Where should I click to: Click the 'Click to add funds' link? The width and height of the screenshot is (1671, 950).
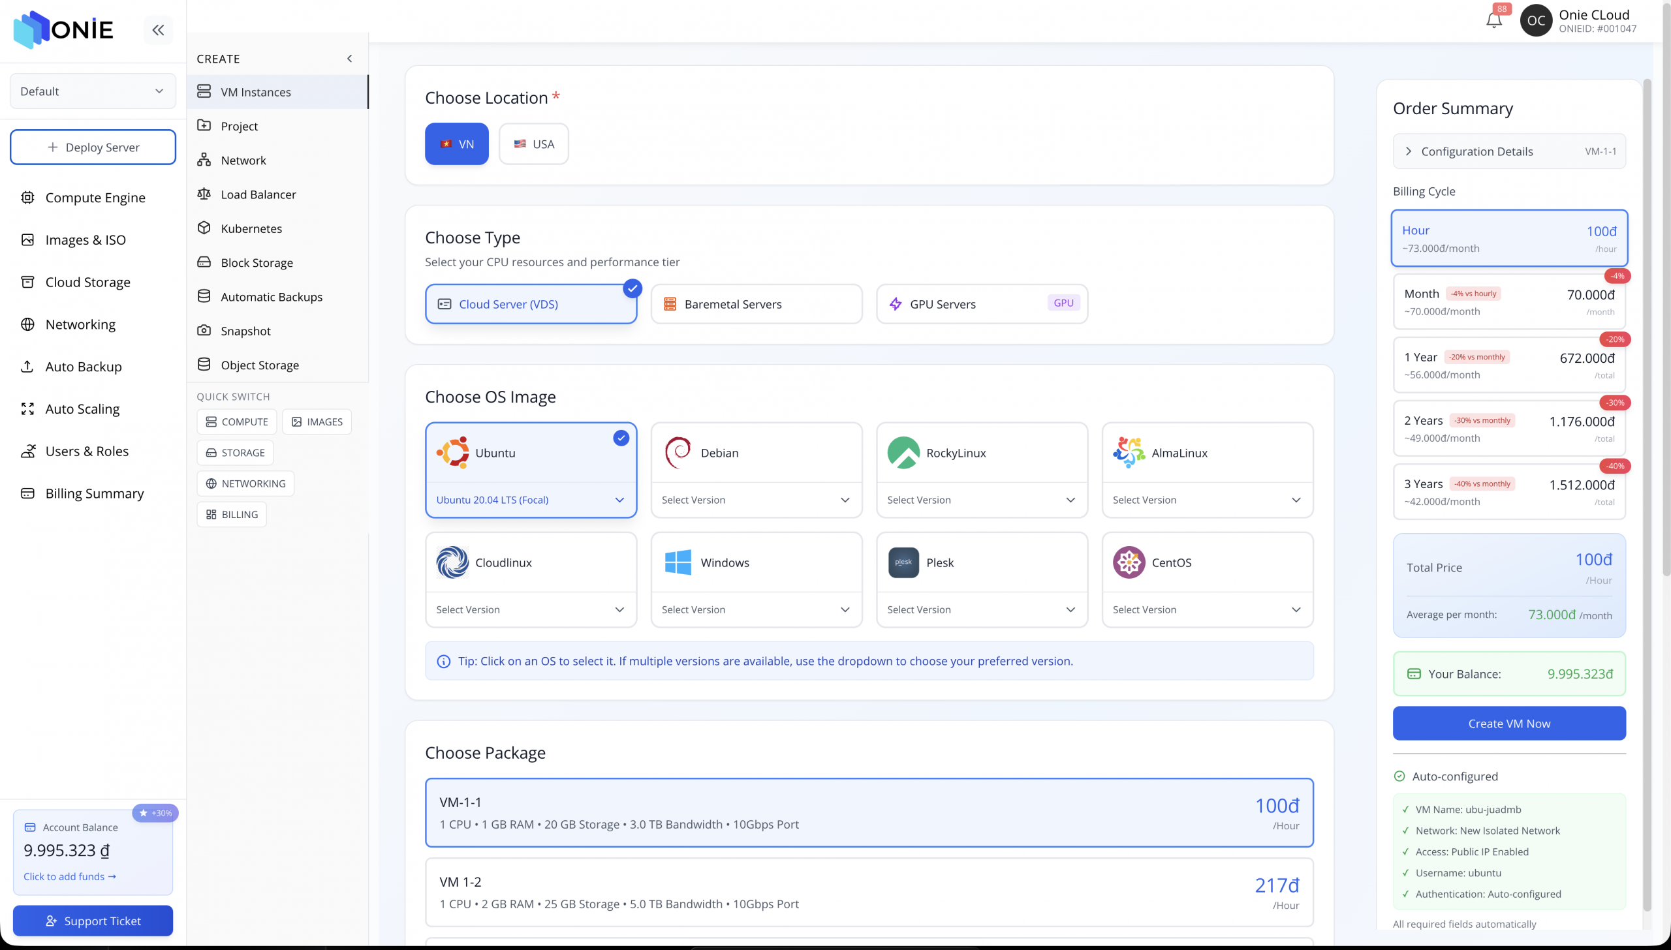(x=69, y=876)
